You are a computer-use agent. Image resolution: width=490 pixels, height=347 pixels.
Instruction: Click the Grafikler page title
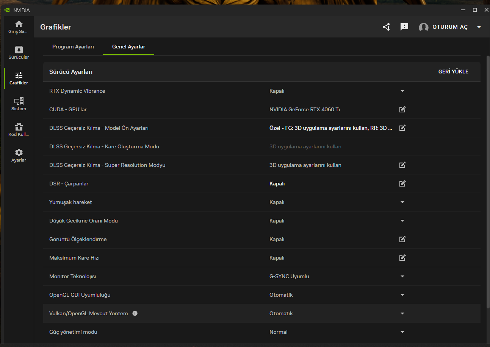[x=56, y=27]
